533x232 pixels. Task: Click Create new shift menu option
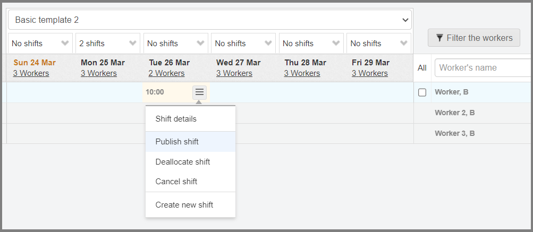[x=184, y=205]
